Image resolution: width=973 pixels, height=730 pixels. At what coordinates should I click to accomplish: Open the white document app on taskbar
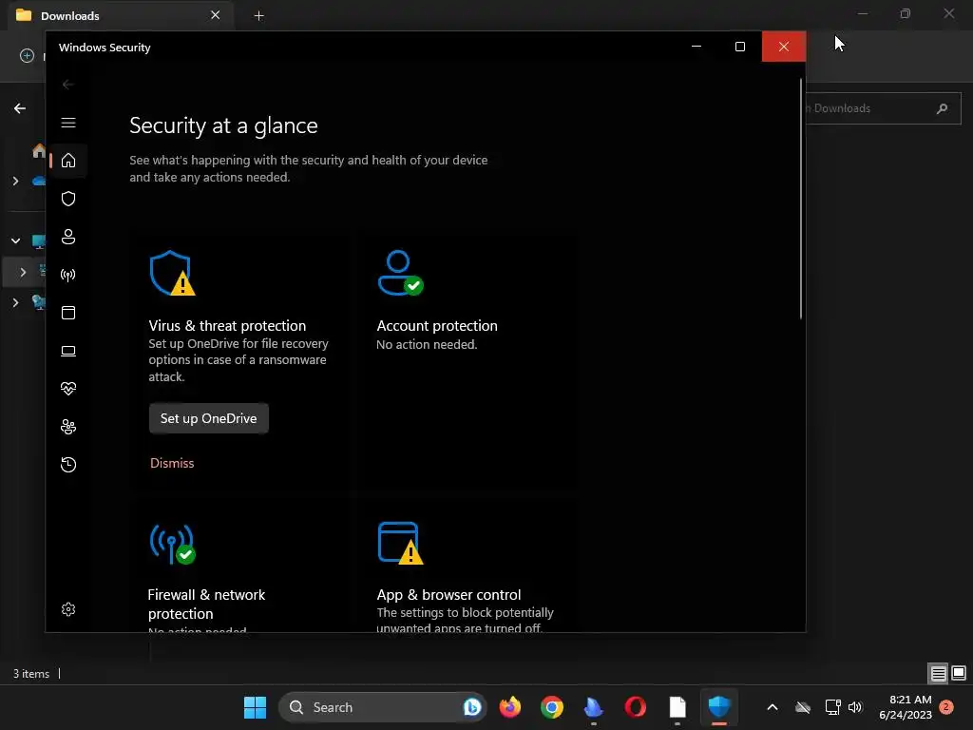click(677, 707)
